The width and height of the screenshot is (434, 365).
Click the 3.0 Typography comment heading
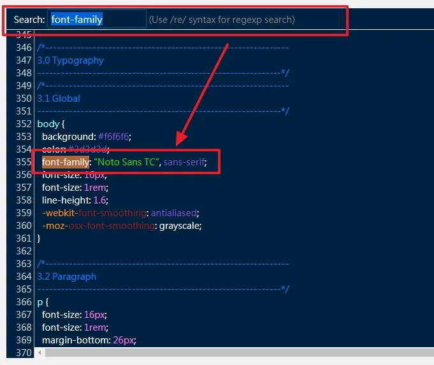point(70,60)
